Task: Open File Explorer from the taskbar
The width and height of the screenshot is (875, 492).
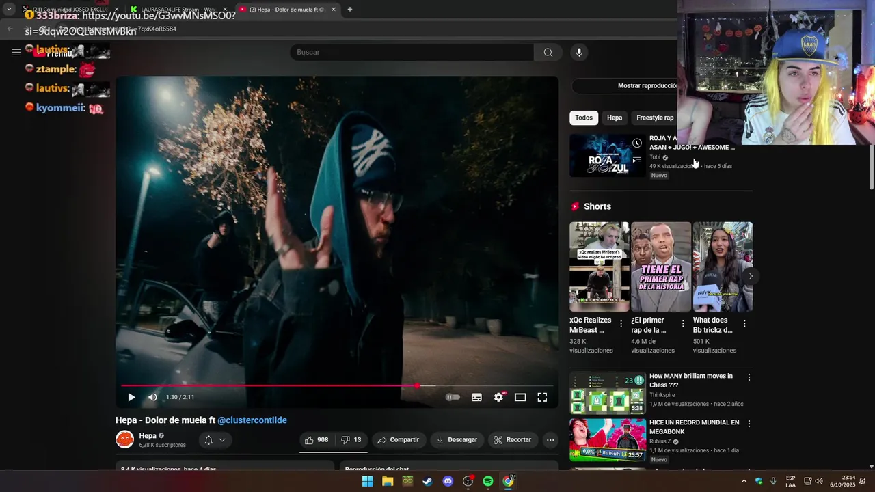Action: (x=388, y=481)
